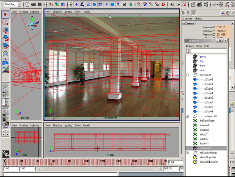Select pCube9 in the Outliner
Screen dimensions: 235x177
point(209,112)
